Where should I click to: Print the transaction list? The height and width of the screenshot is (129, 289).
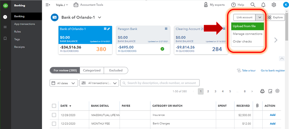(262, 91)
